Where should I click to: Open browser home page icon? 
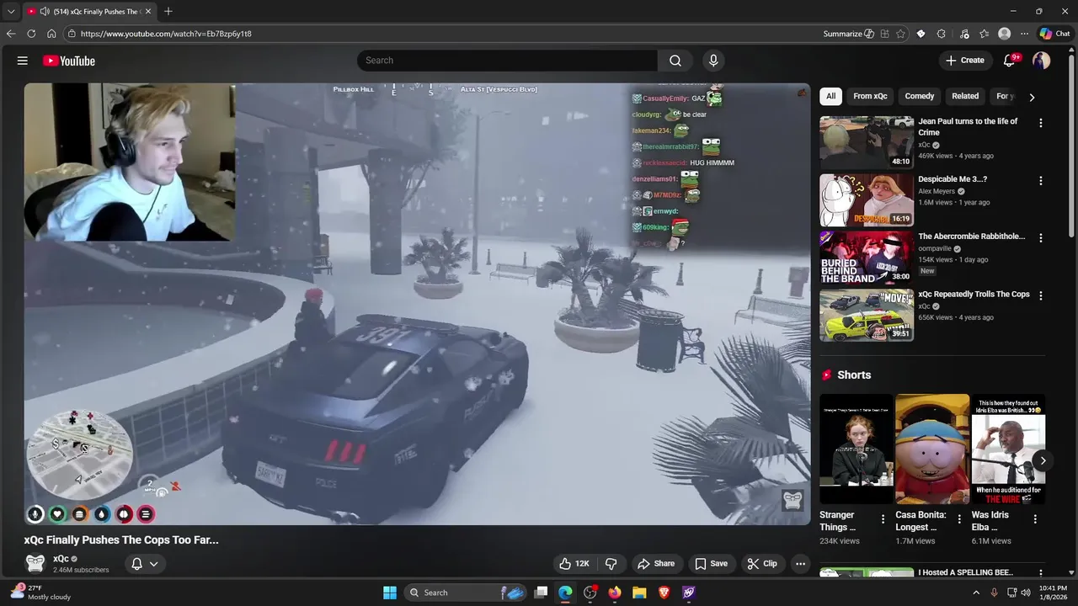tap(51, 34)
